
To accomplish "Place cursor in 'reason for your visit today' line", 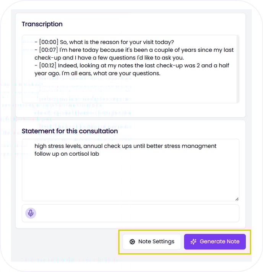I will [x=126, y=42].
